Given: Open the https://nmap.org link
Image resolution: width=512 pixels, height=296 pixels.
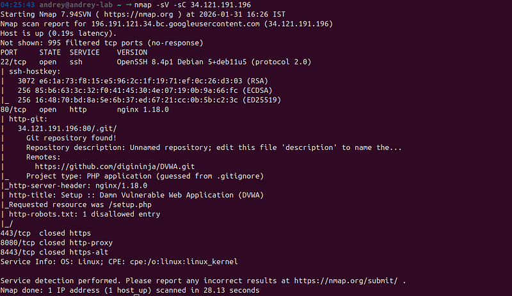Looking at the screenshot, I should 138,14.
